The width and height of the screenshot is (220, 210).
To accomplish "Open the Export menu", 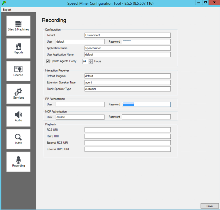I will [x=7, y=10].
